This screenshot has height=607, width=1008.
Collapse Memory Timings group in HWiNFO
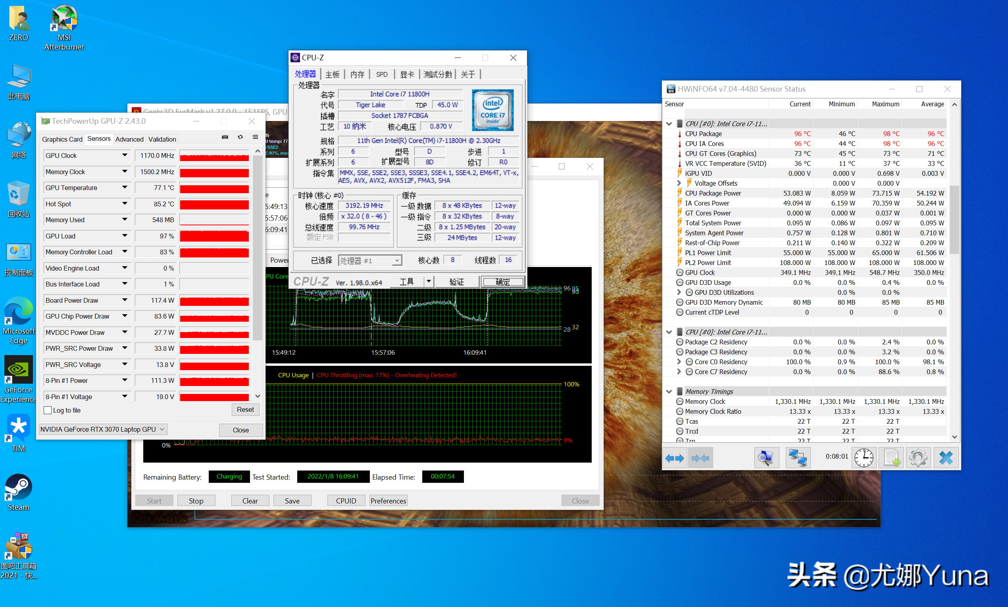[x=669, y=392]
